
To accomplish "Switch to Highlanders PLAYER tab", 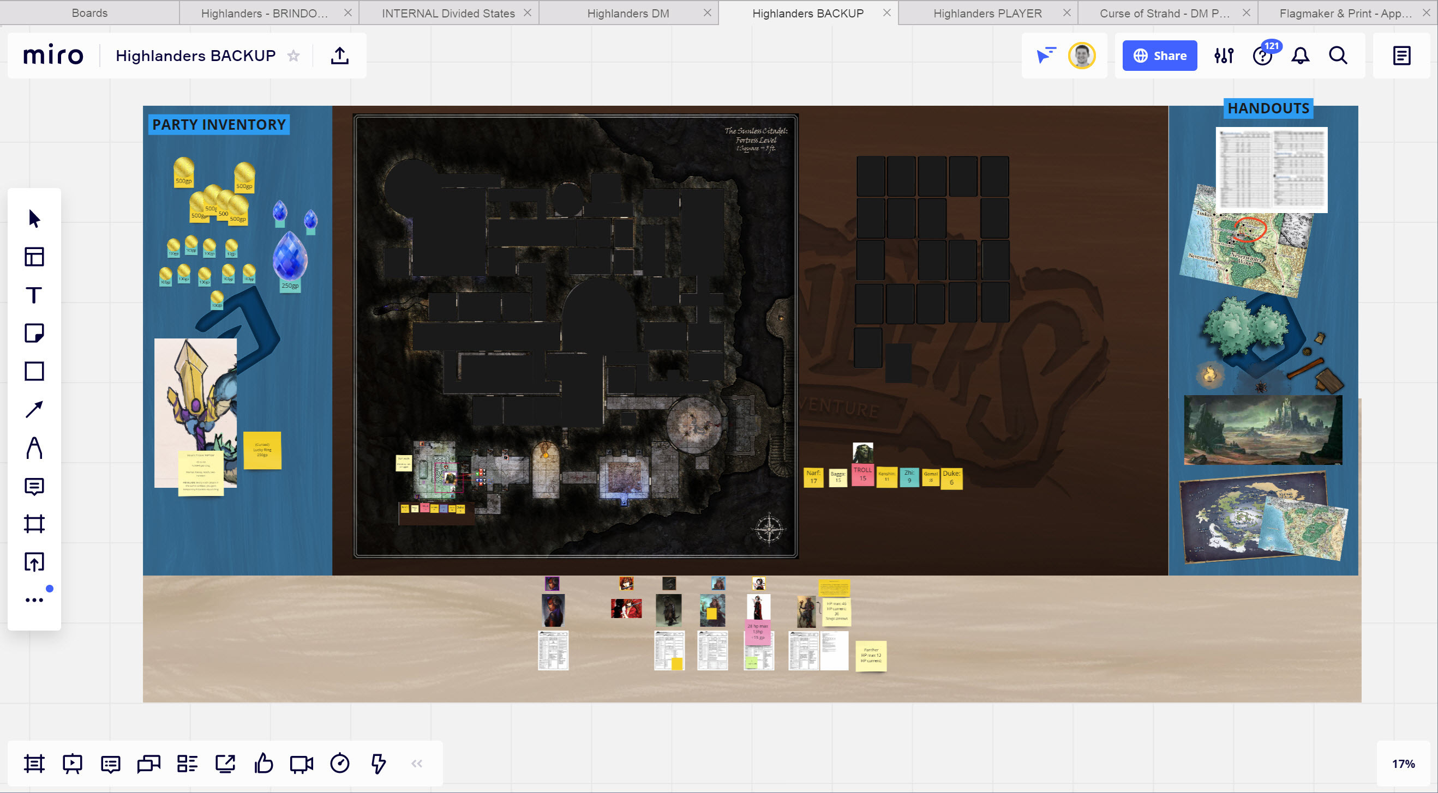I will point(987,13).
